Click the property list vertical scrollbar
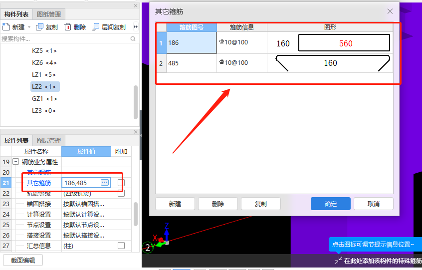Image resolution: width=422 pixels, height=270 pixels. click(136, 214)
